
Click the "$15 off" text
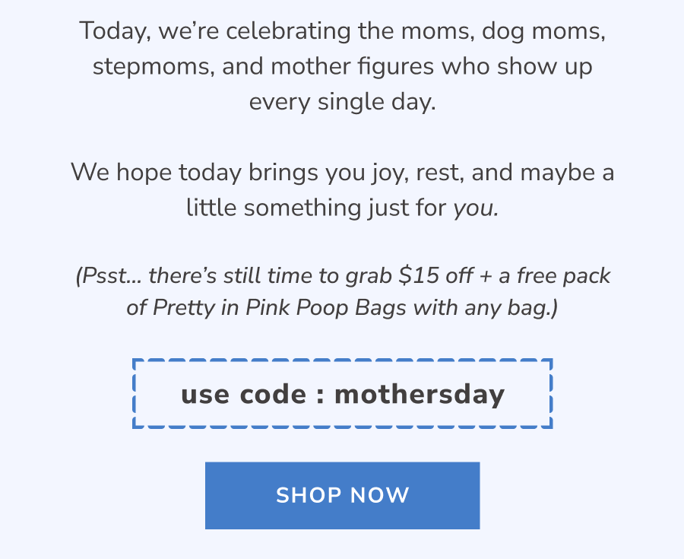(x=435, y=275)
